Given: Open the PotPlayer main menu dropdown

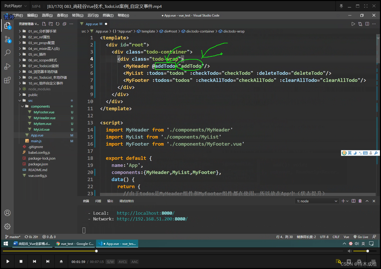Looking at the screenshot, I should pyautogui.click(x=16, y=6).
